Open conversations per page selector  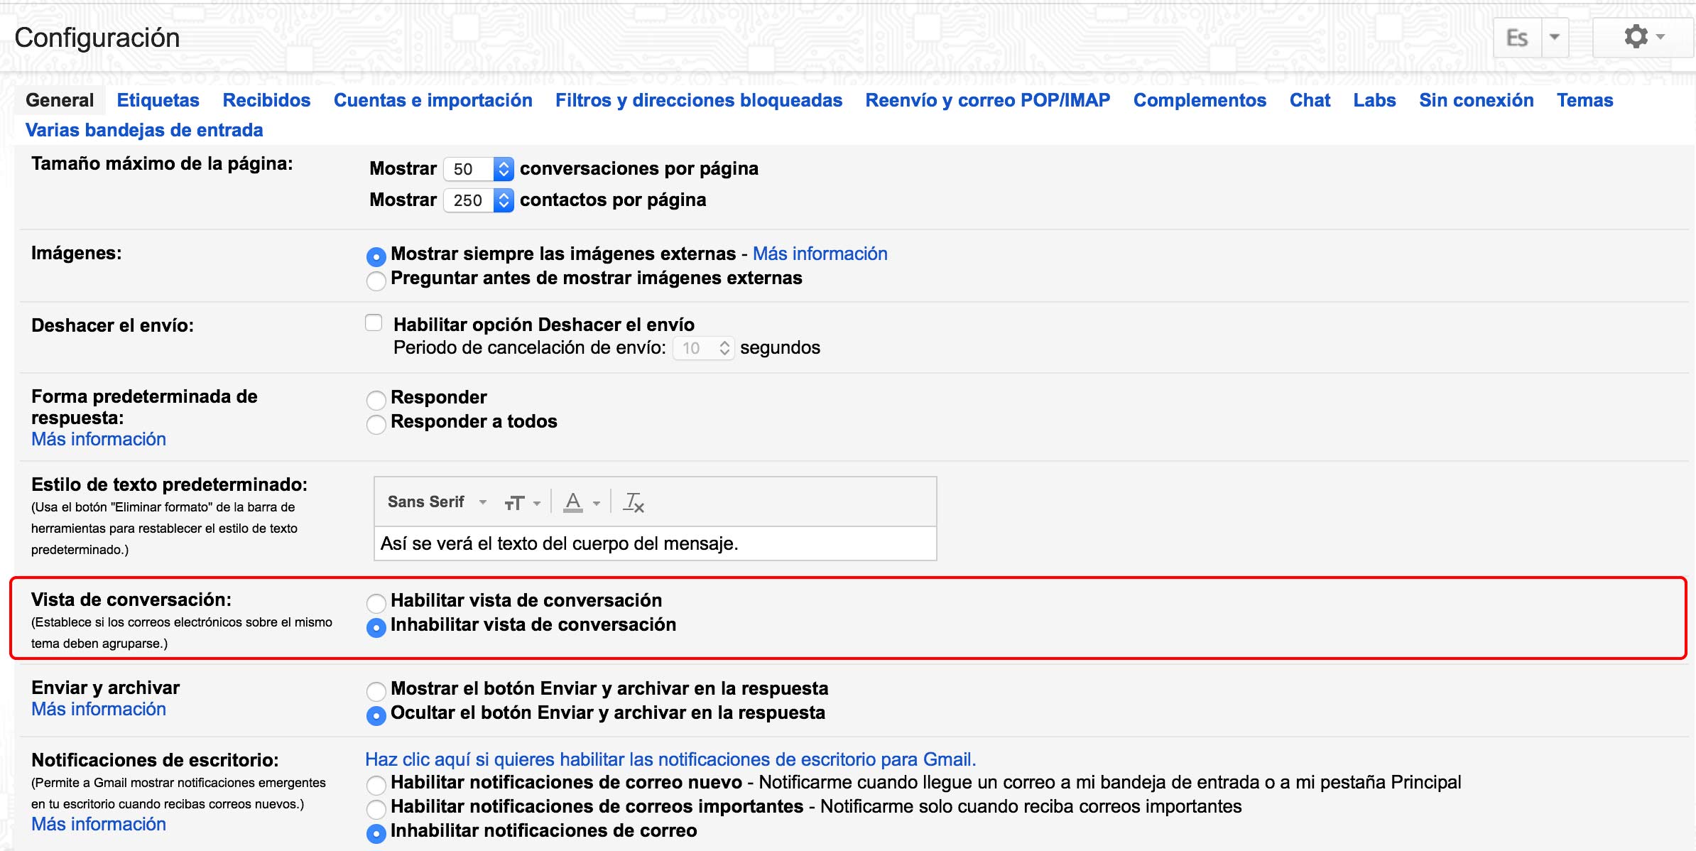click(478, 169)
